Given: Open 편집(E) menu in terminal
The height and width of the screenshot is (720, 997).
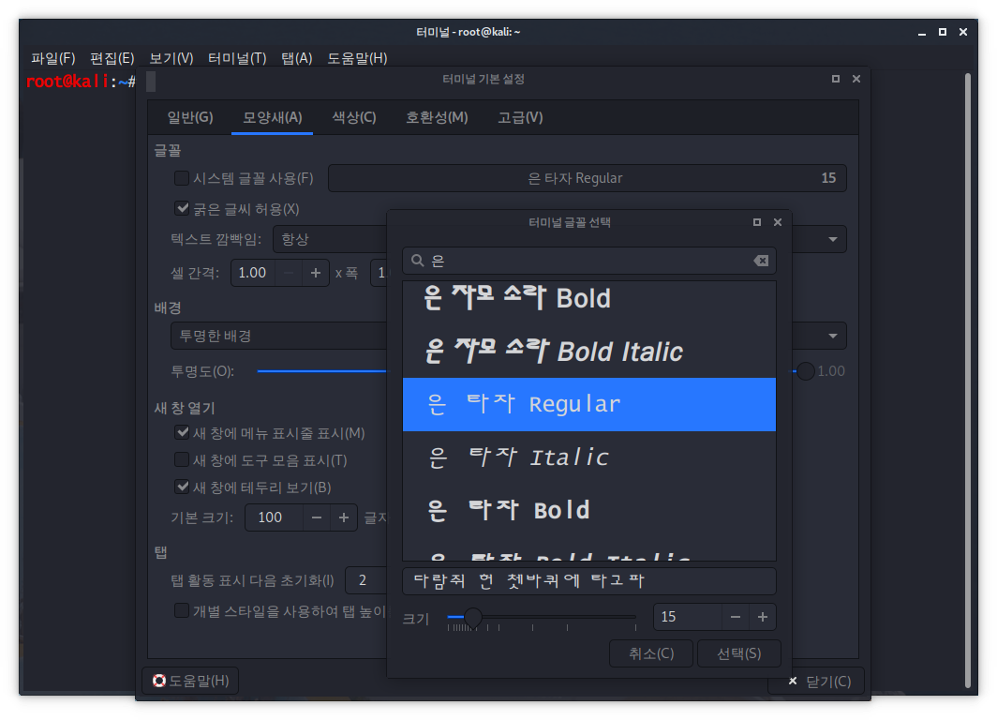Looking at the screenshot, I should point(112,58).
